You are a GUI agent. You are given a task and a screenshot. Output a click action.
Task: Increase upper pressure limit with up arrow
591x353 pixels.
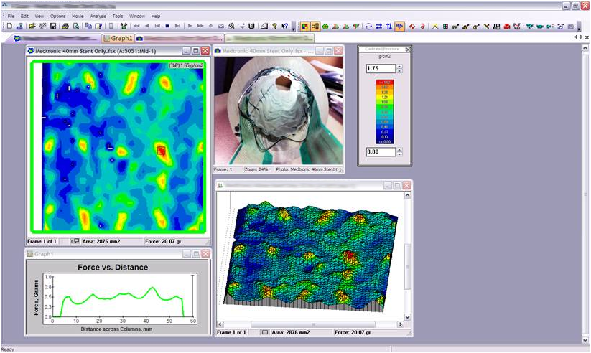click(400, 66)
